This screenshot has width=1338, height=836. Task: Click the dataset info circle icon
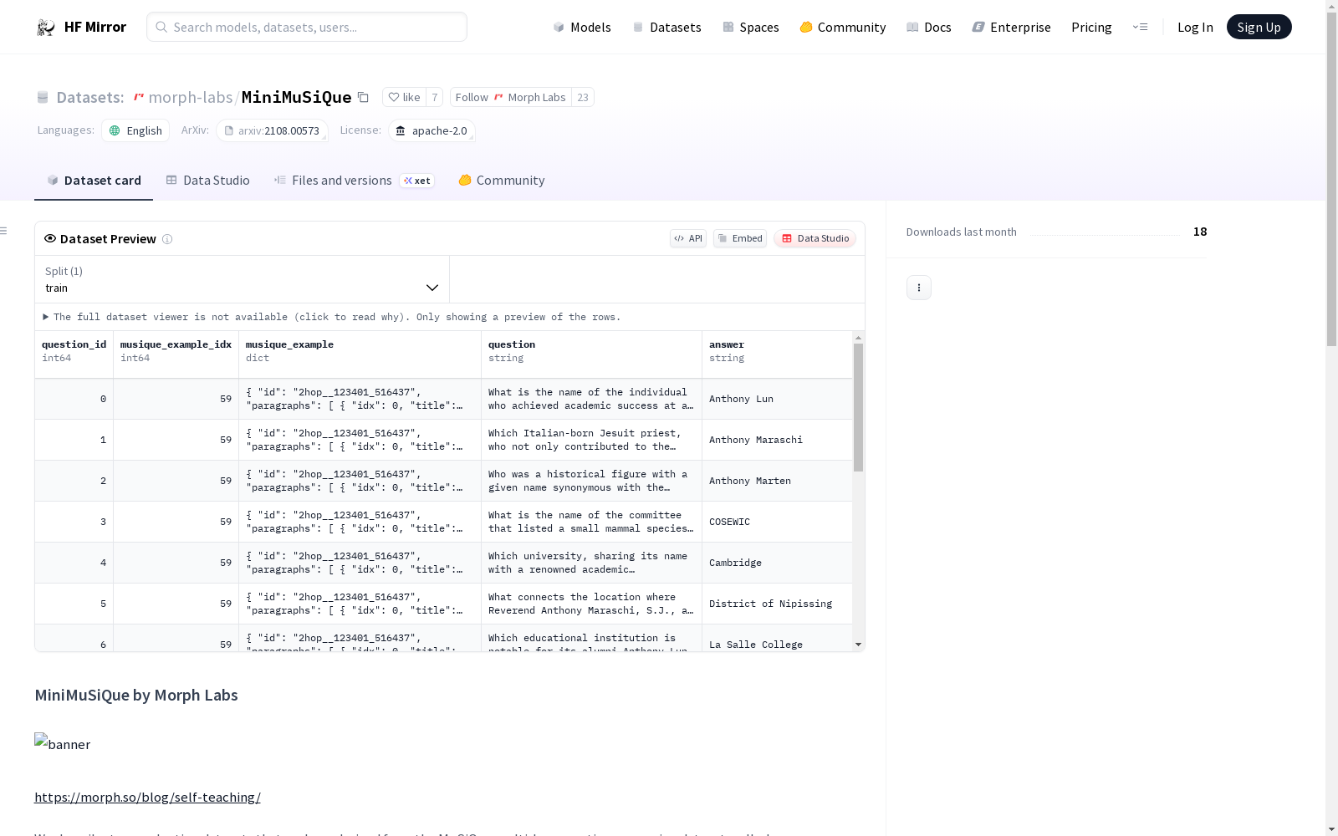[167, 239]
